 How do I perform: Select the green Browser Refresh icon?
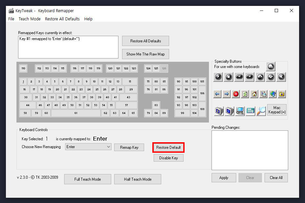245,94
